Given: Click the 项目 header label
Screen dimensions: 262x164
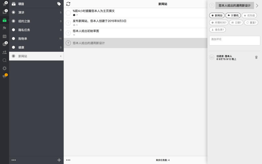Looking at the screenshot, I should click(x=21, y=4).
